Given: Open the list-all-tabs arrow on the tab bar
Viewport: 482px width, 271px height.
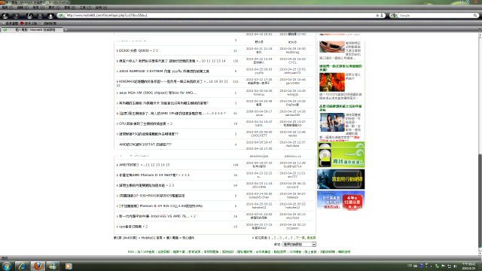Looking at the screenshot, I should [480, 30].
